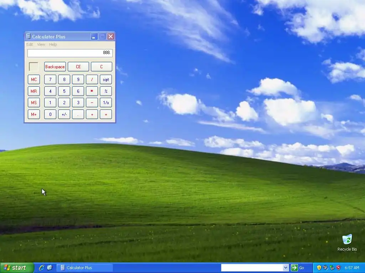The height and width of the screenshot is (273, 365).
Task: Select the Calculator Plus taskbar button
Action: (85, 268)
